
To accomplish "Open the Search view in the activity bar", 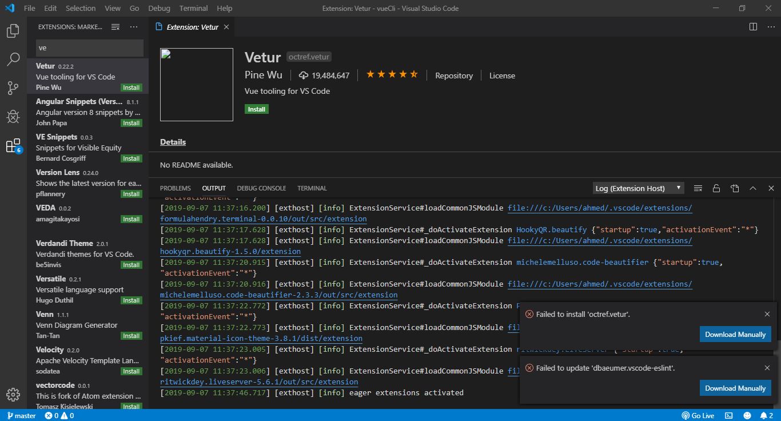I will tap(13, 59).
